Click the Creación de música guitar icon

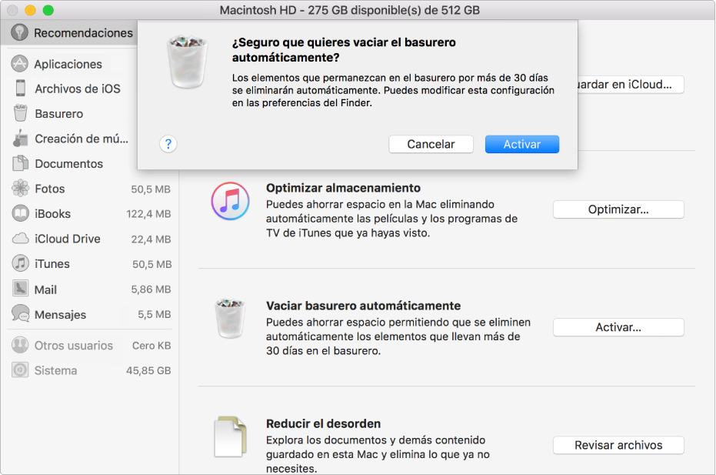(x=20, y=139)
